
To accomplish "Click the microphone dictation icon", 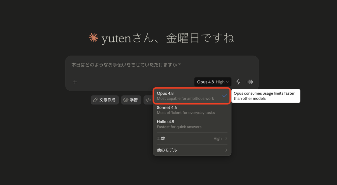I will [x=238, y=82].
